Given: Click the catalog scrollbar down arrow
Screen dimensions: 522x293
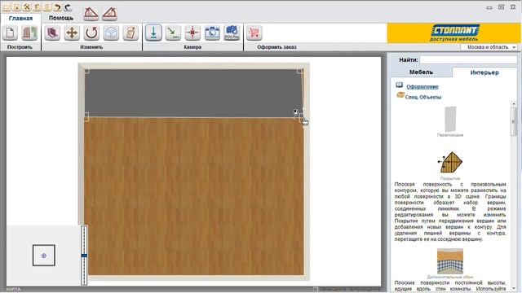Looking at the screenshot, I should click(x=513, y=288).
